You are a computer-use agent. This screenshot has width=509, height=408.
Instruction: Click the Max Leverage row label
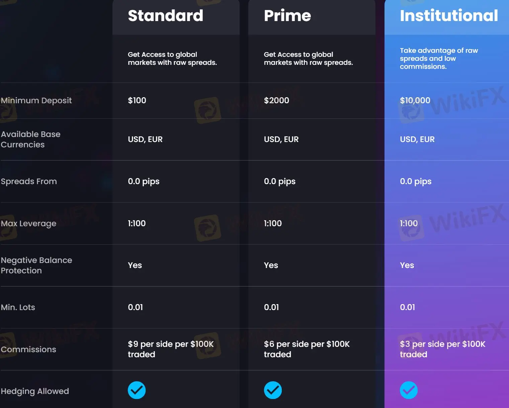28,224
